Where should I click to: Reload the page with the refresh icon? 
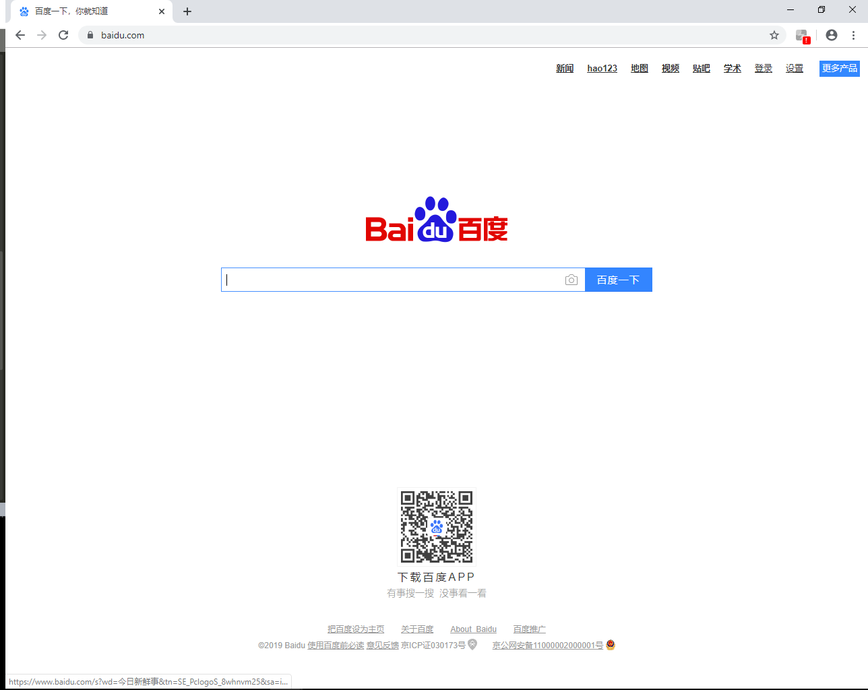pyautogui.click(x=63, y=35)
